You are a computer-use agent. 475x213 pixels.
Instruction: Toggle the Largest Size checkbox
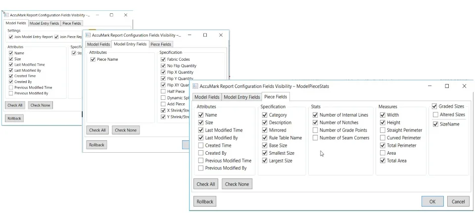click(264, 161)
